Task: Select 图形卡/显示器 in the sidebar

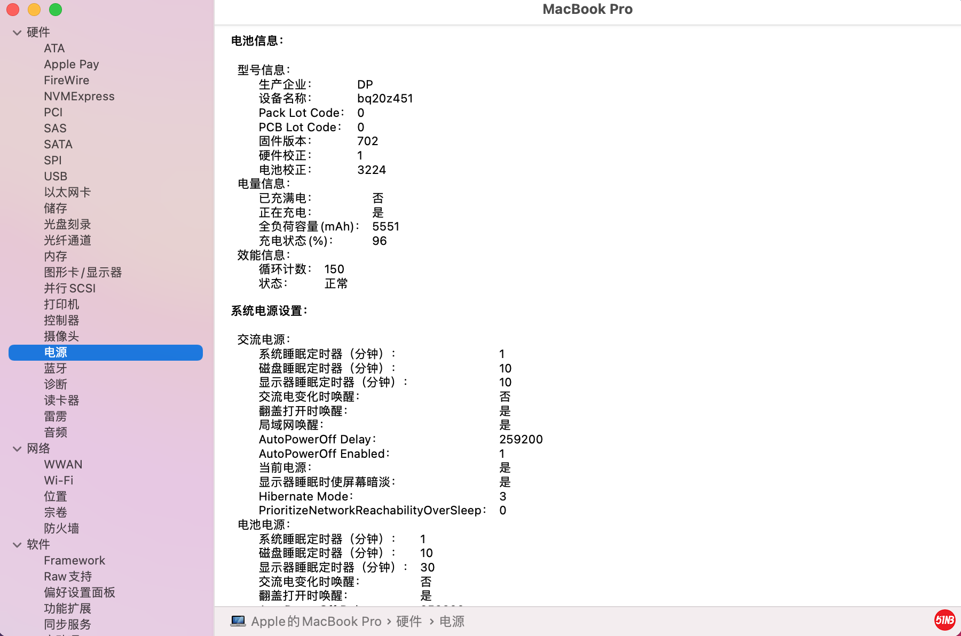Action: point(84,272)
